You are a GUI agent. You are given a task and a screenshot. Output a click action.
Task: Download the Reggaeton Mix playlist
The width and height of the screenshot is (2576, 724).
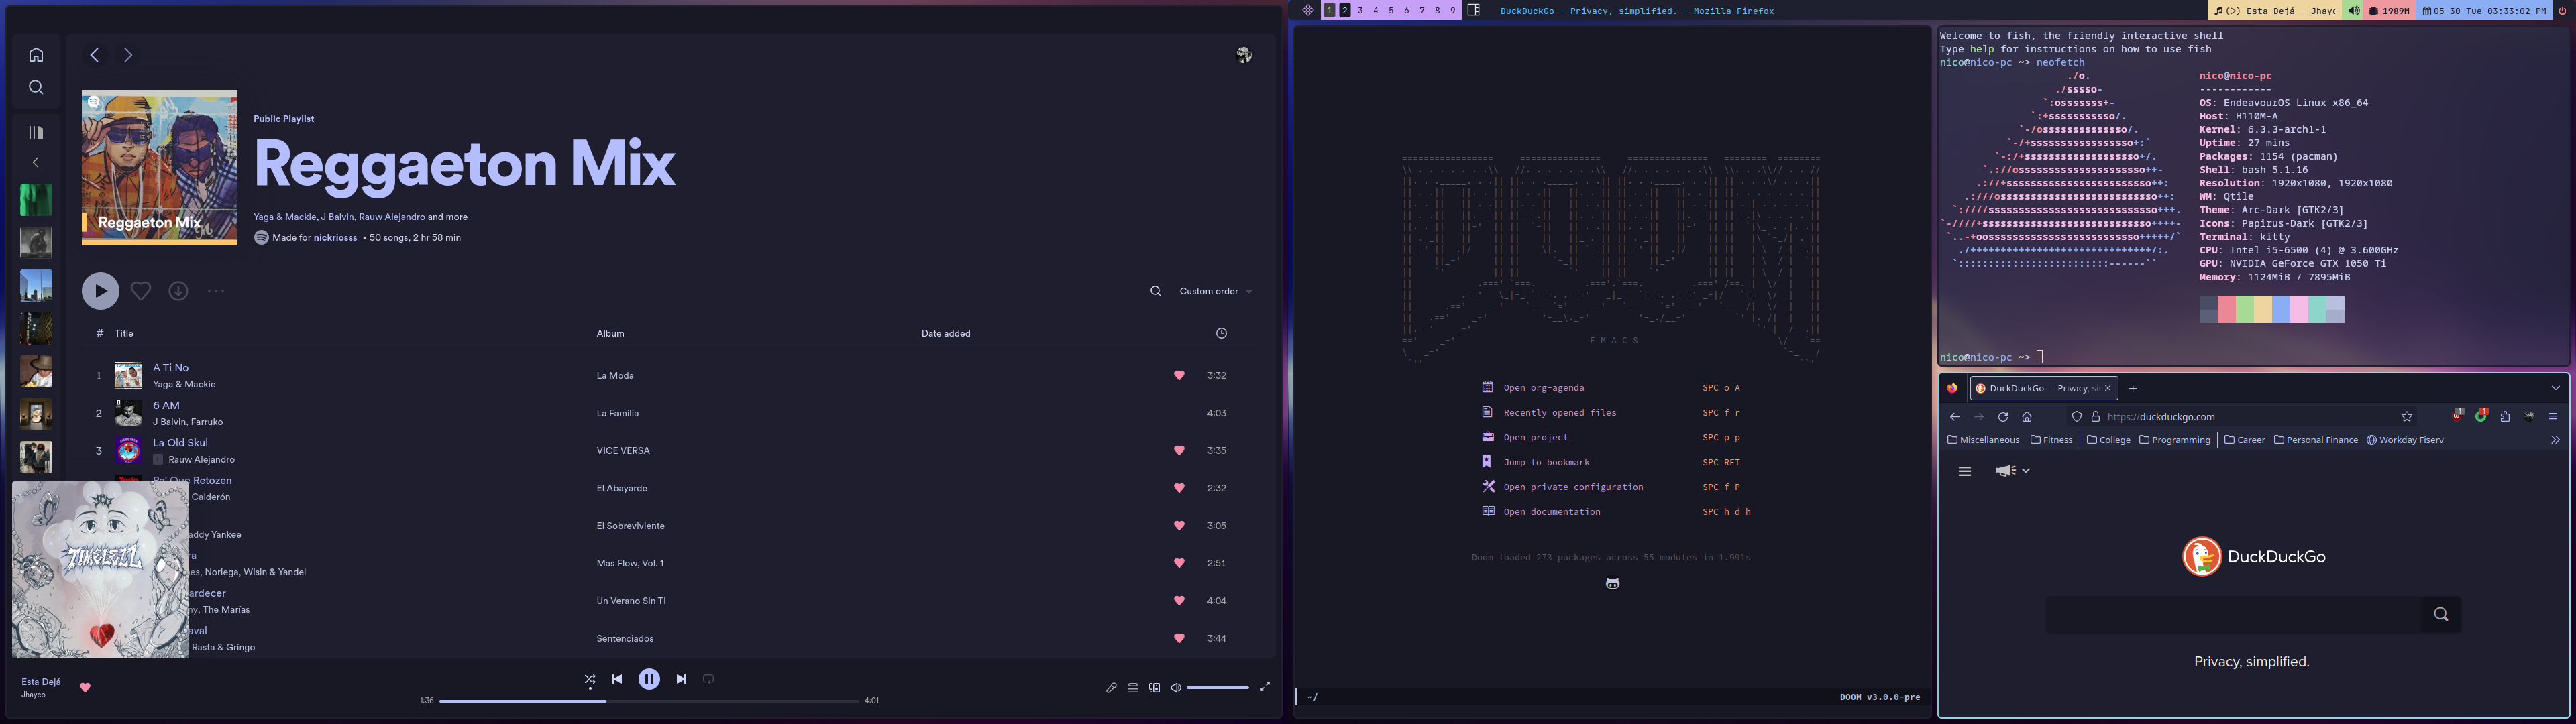[x=178, y=291]
